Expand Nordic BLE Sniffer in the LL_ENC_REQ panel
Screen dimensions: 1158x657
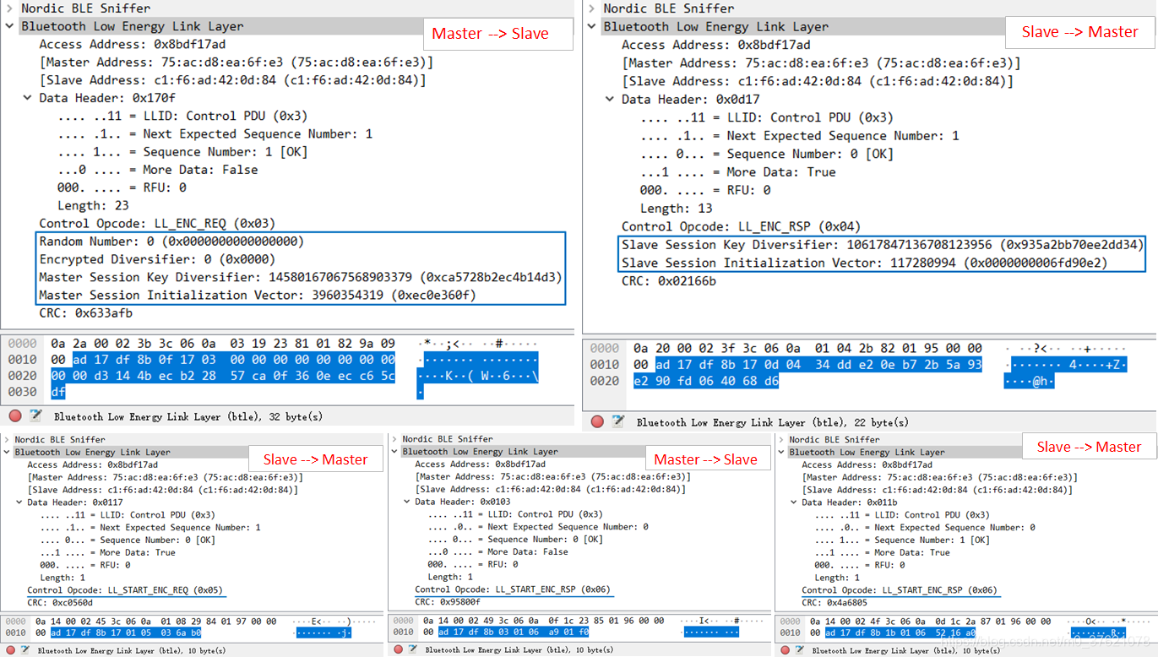[x=9, y=8]
